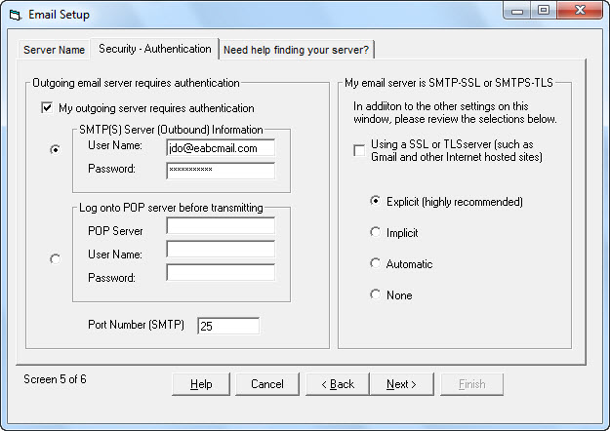Close the Email Setup window
610x431 pixels.
(x=580, y=11)
